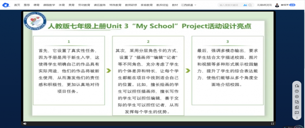Viewport: 305px width, 128px height.
Task: Open feedback via exclamation speech bubble icon
Action: [297, 113]
